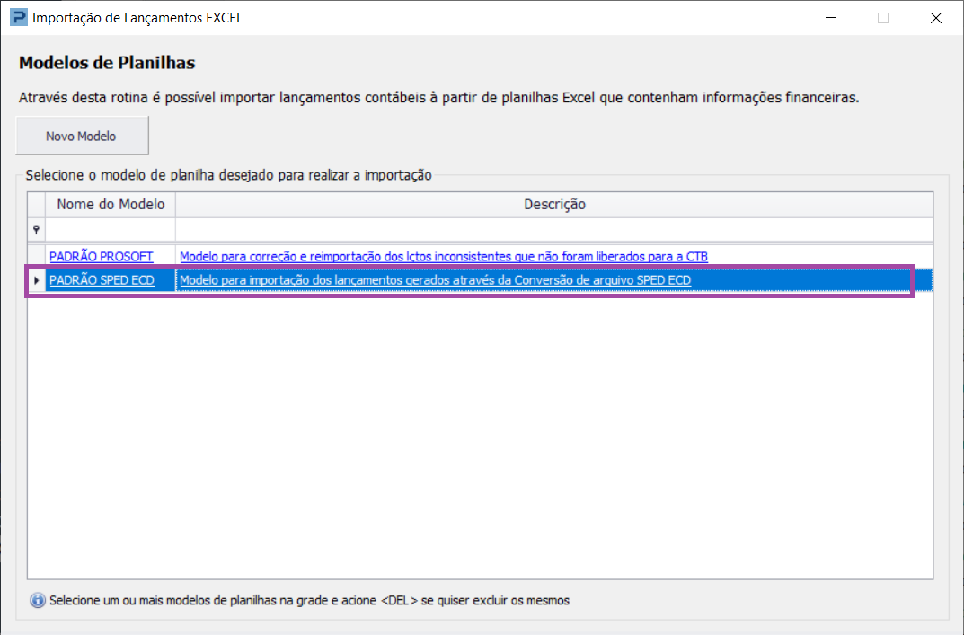Close the Importação de Lançamentos EXCEL window
Image resolution: width=964 pixels, height=635 pixels.
tap(936, 18)
